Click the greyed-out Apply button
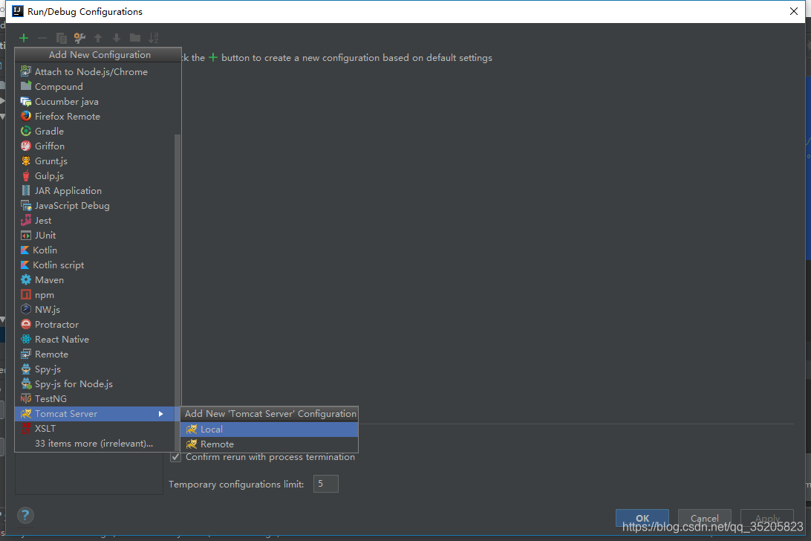Image resolution: width=811 pixels, height=541 pixels. click(767, 518)
